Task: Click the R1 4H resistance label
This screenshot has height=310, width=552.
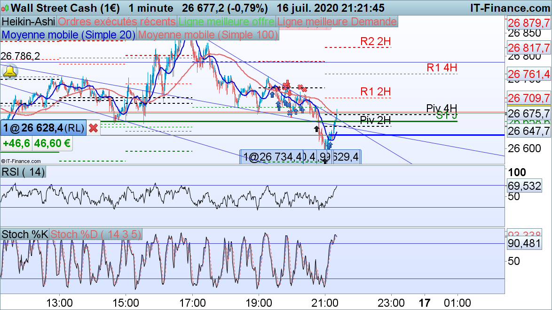Action: pyautogui.click(x=442, y=68)
